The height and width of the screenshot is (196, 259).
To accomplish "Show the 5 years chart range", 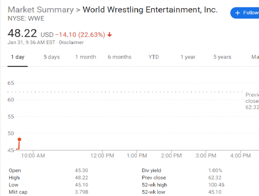I will [x=222, y=57].
